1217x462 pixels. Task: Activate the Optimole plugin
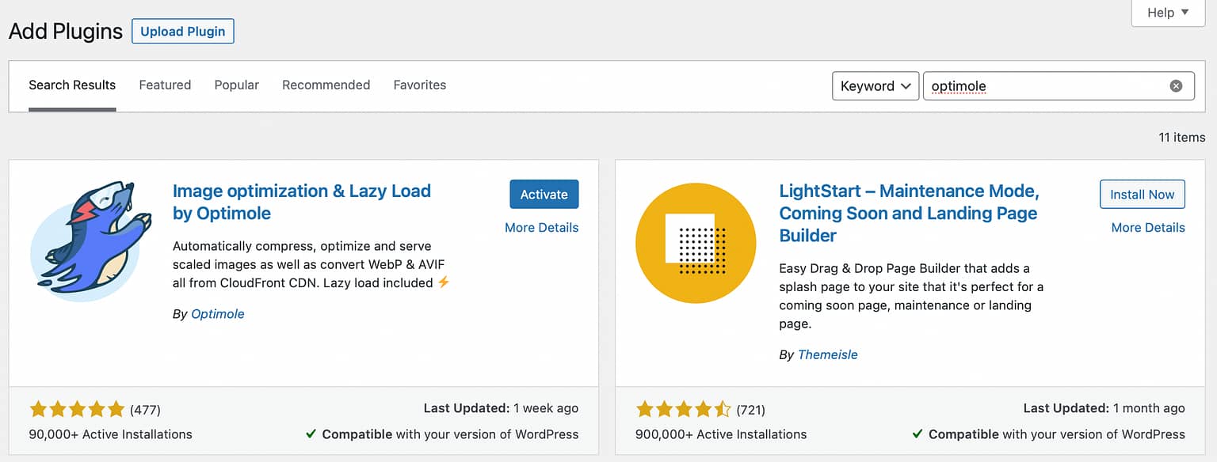point(544,195)
